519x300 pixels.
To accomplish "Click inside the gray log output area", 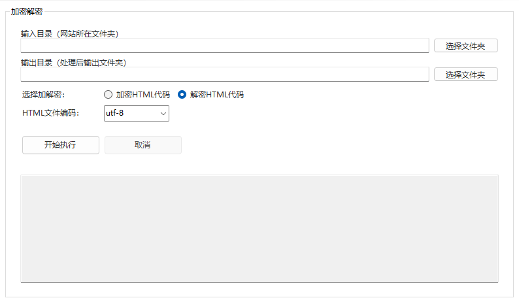I will click(x=259, y=228).
